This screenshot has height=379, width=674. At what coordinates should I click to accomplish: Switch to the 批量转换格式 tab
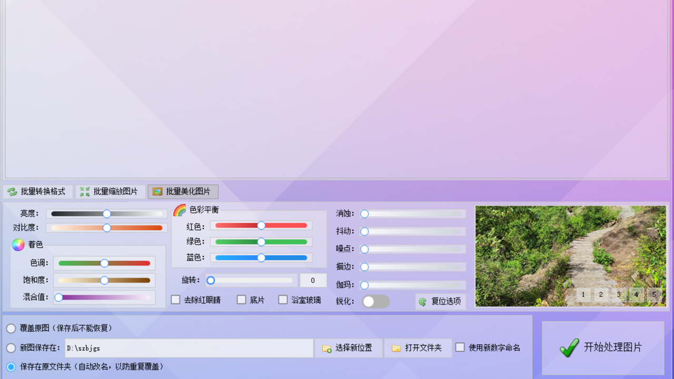(37, 192)
